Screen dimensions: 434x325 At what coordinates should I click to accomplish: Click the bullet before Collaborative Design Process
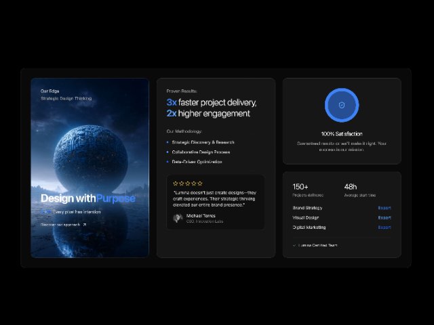click(x=167, y=152)
